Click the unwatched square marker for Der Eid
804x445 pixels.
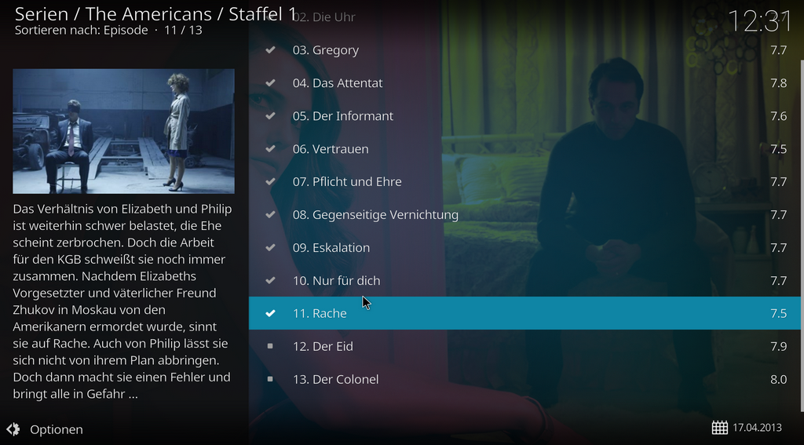tap(270, 346)
